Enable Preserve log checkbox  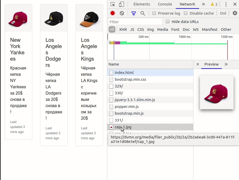pos(154,13)
